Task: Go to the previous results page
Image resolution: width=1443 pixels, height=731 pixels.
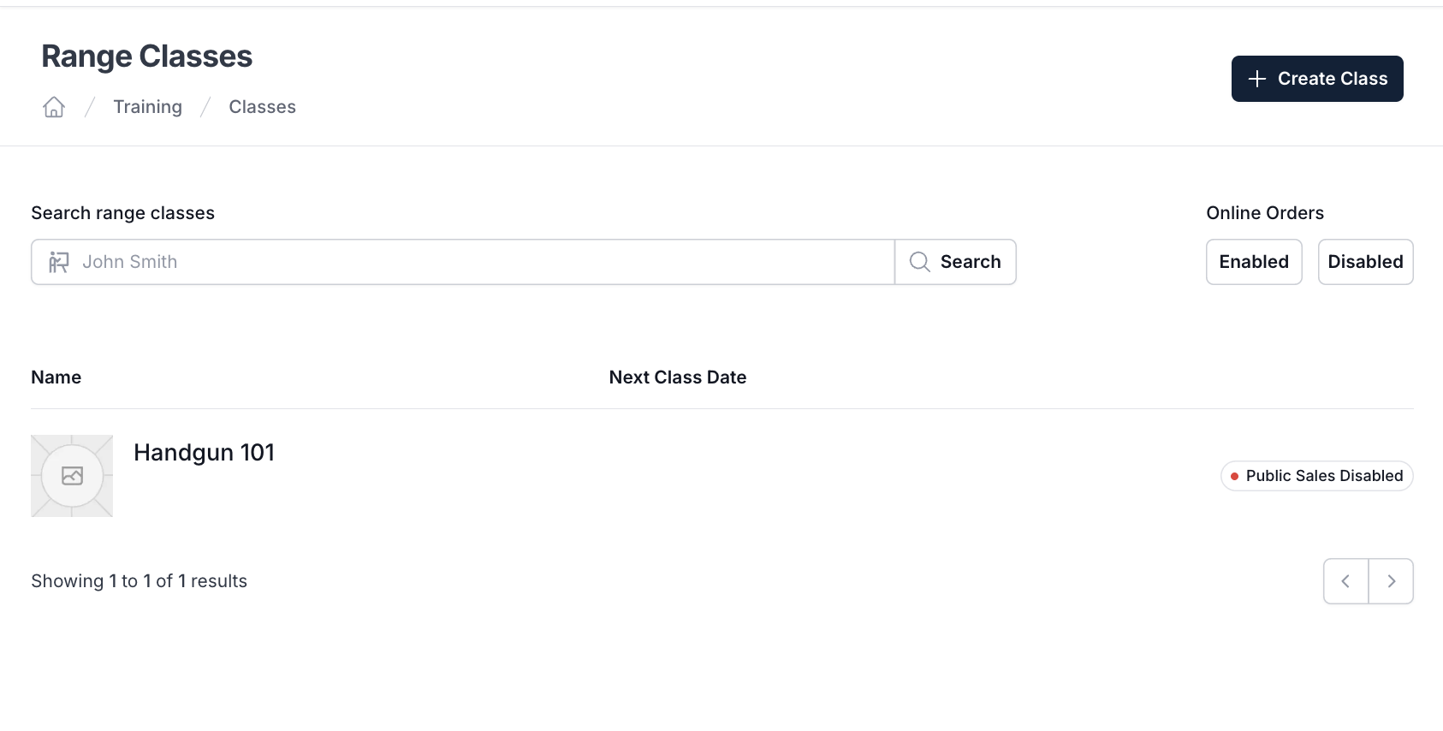Action: pos(1345,581)
